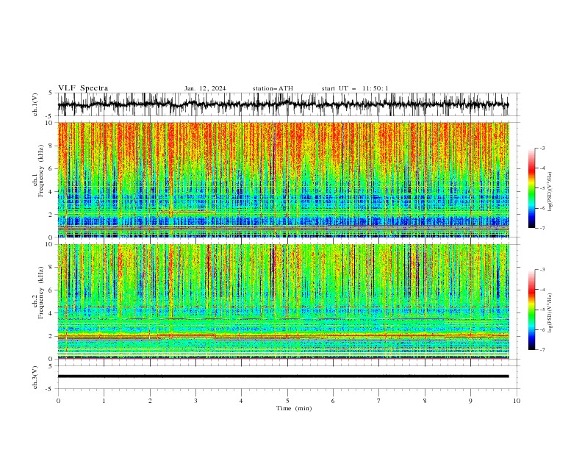Select the date text "Jan. 12, 2024"
The width and height of the screenshot is (582, 450).
click(205, 88)
